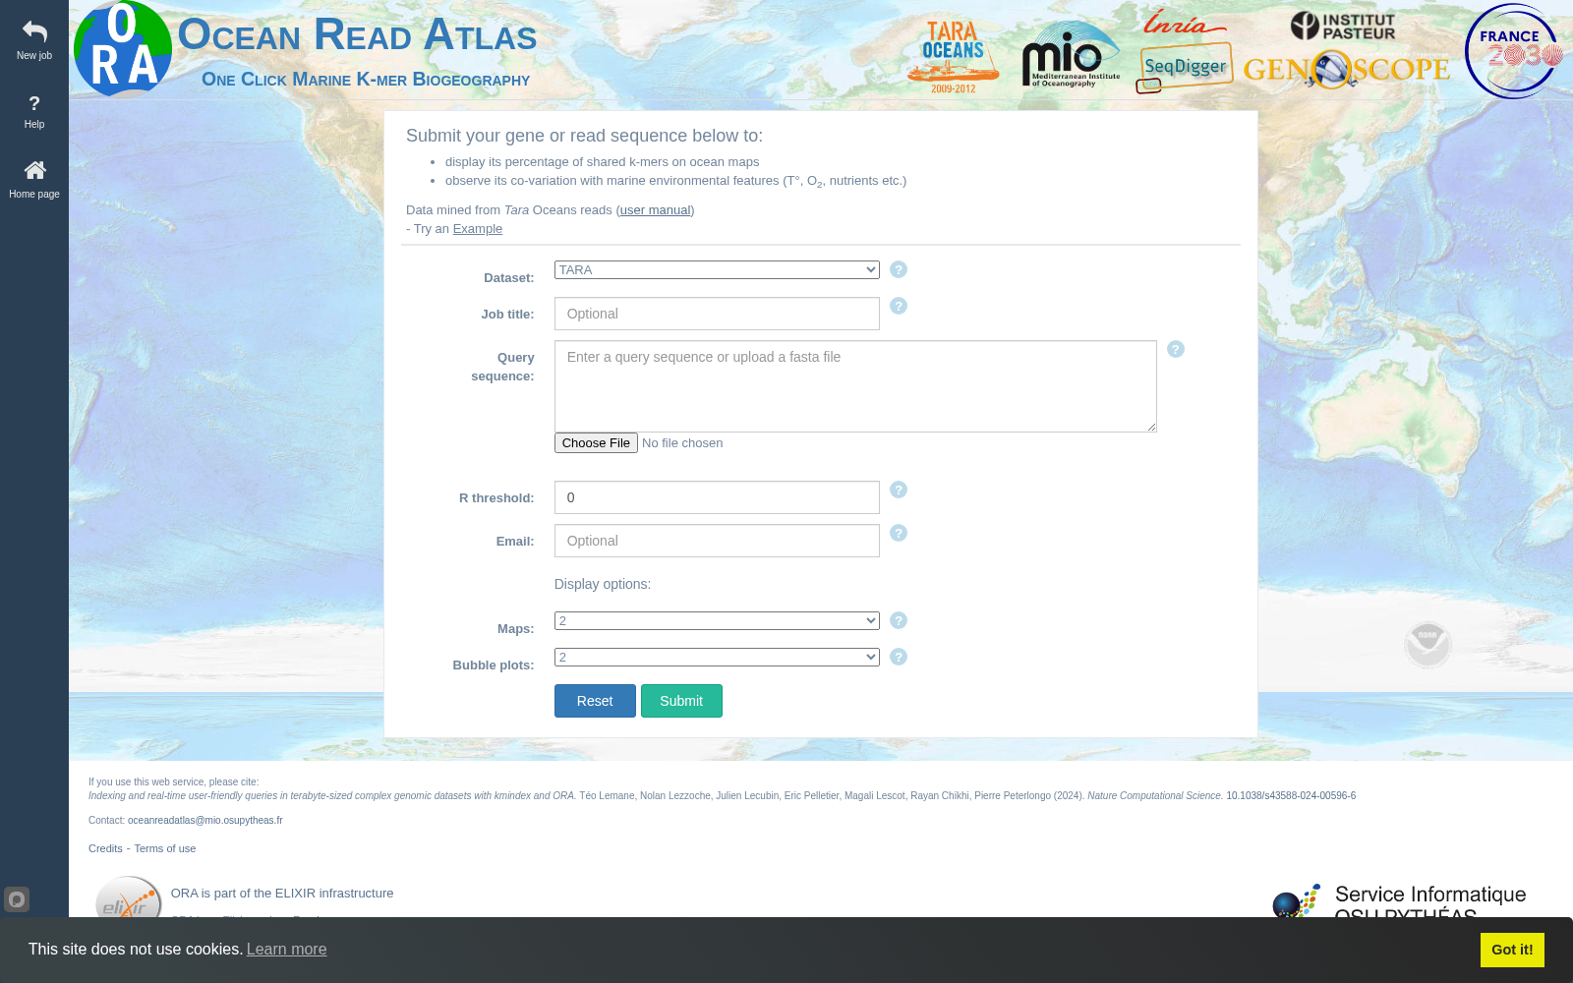Open the Credits link
The image size is (1573, 983).
[x=105, y=848]
